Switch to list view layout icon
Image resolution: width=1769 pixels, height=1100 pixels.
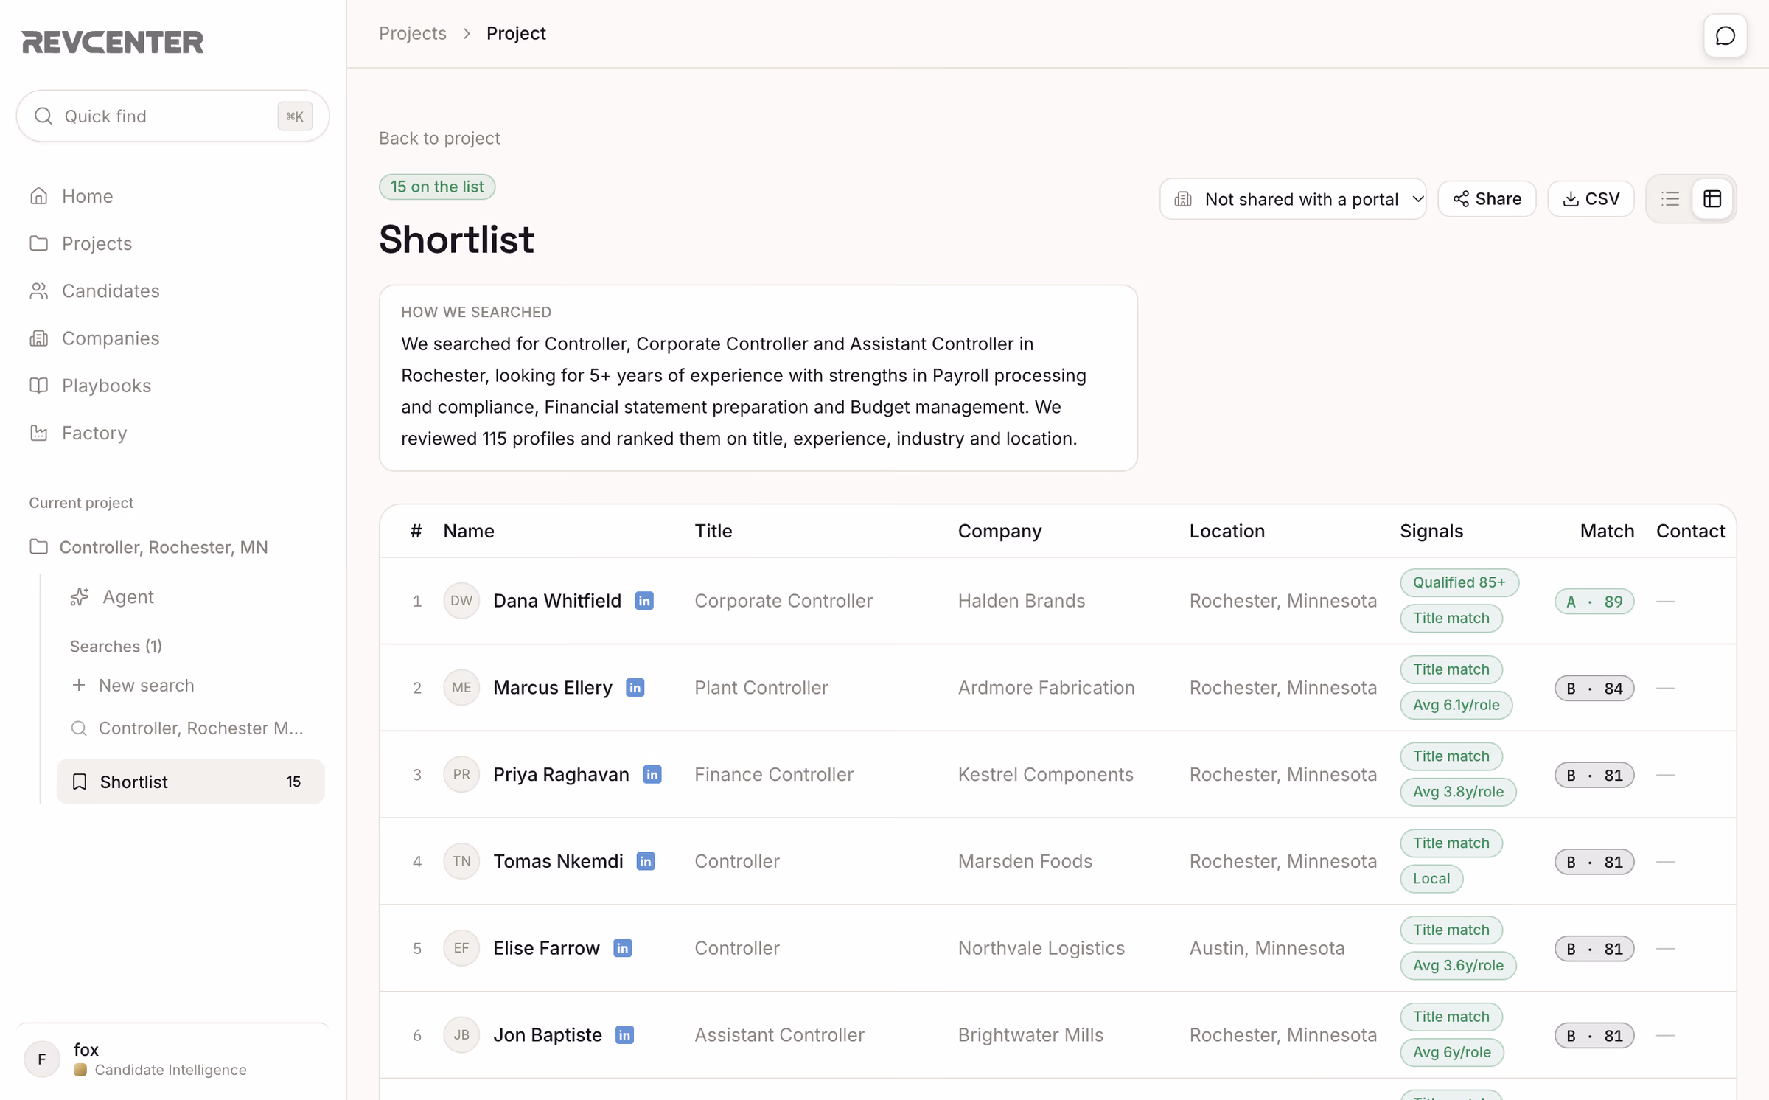(x=1670, y=199)
